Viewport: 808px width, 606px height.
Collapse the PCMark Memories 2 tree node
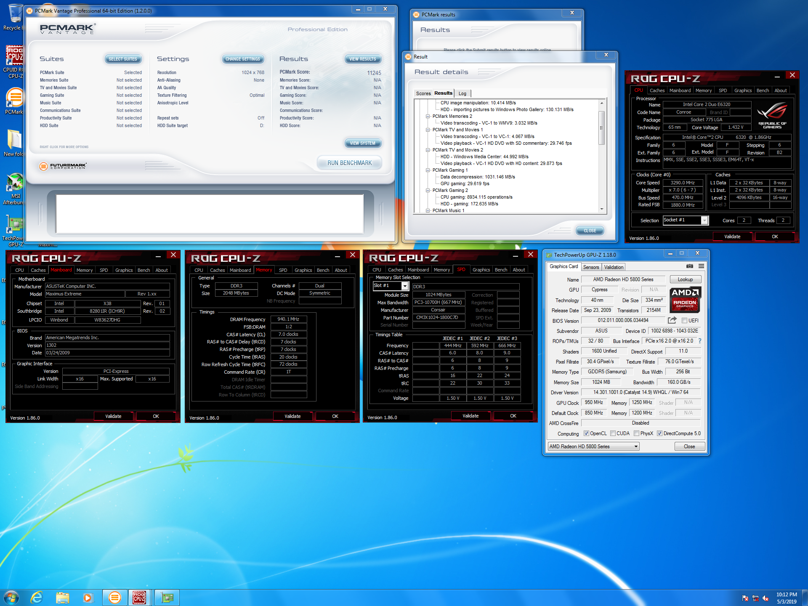(x=428, y=116)
